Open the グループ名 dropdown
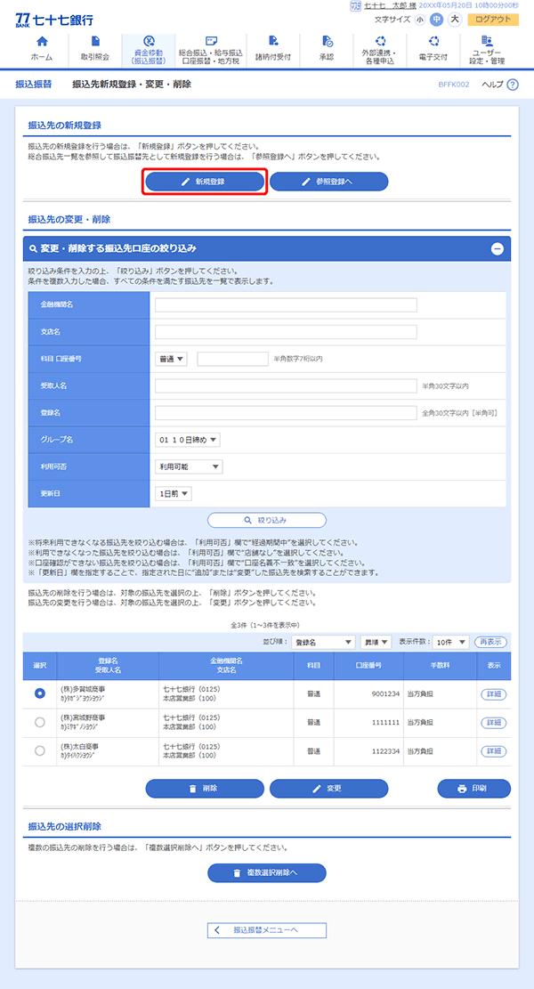 point(188,440)
